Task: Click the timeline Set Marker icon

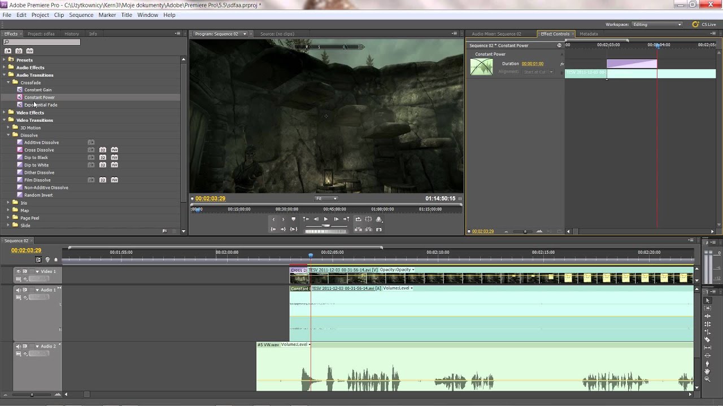Action: 55,259
